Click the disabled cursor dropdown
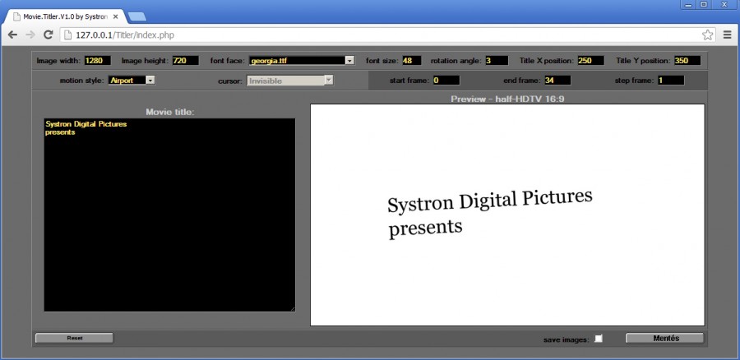Viewport: 740px width, 360px height. [289, 81]
